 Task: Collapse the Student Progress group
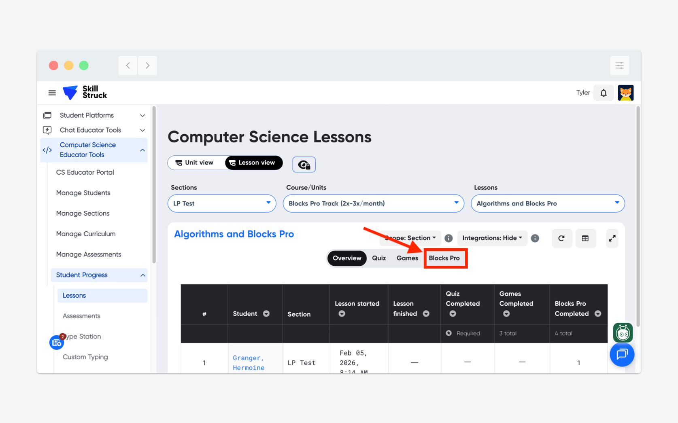[x=99, y=275]
